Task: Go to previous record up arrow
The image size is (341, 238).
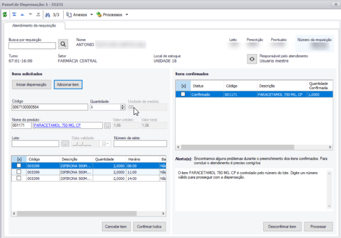Action: [22, 14]
